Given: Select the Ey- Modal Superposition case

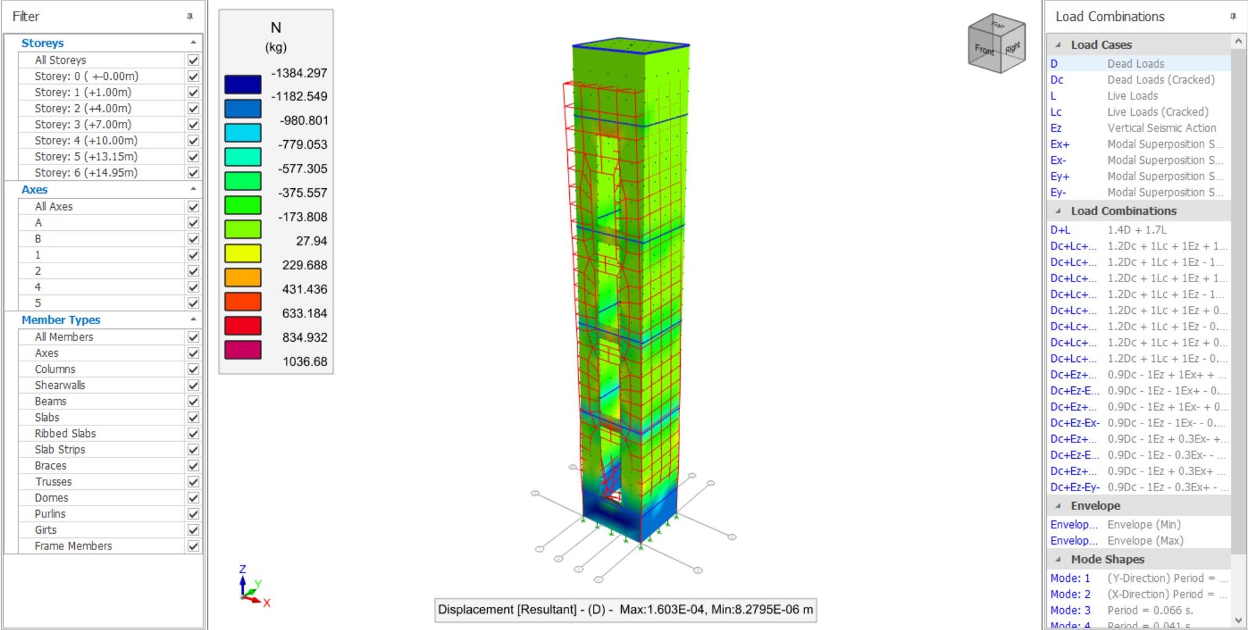Looking at the screenshot, I should [1139, 192].
